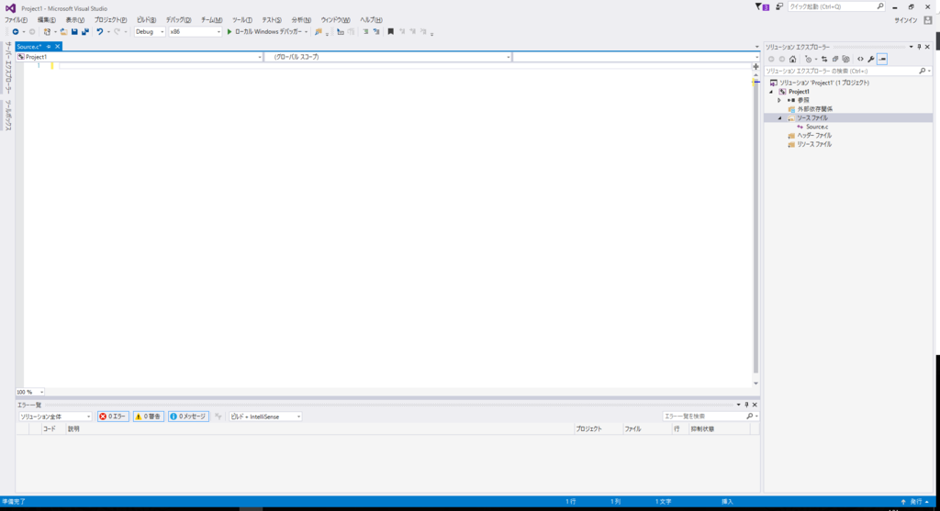The image size is (940, 511).
Task: Close the Source.c tab
Action: (58, 47)
